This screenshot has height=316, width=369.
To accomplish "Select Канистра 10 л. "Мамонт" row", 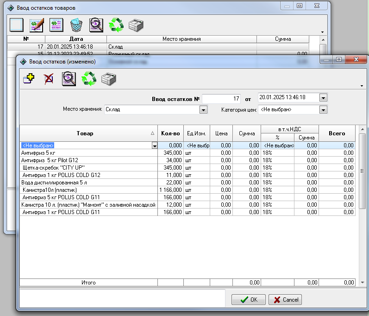I will 188,205.
